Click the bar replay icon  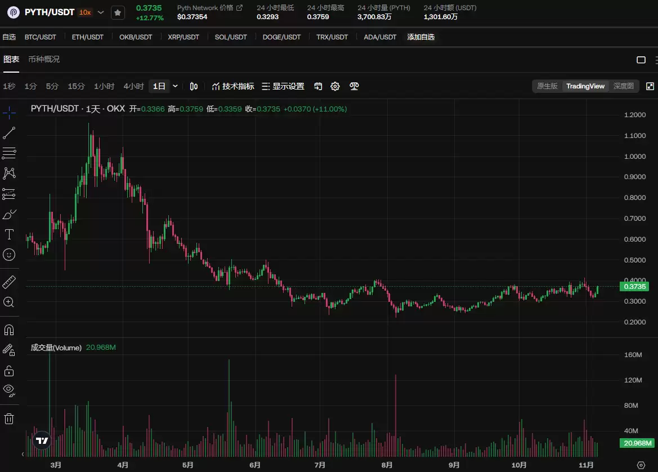[x=318, y=86]
